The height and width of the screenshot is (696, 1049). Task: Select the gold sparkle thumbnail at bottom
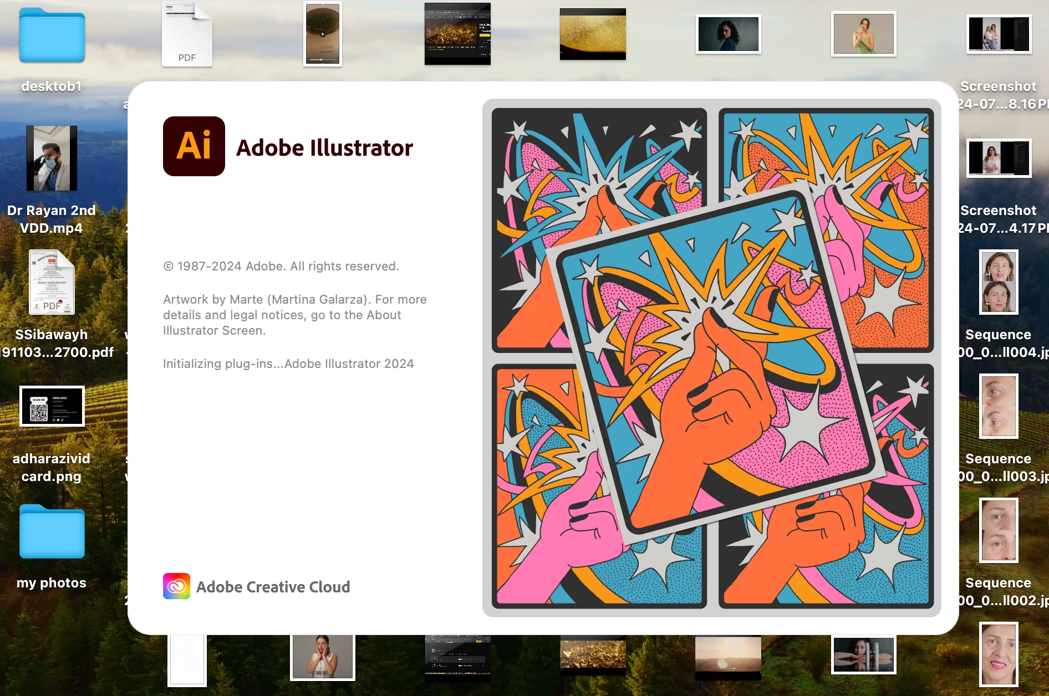(x=593, y=656)
